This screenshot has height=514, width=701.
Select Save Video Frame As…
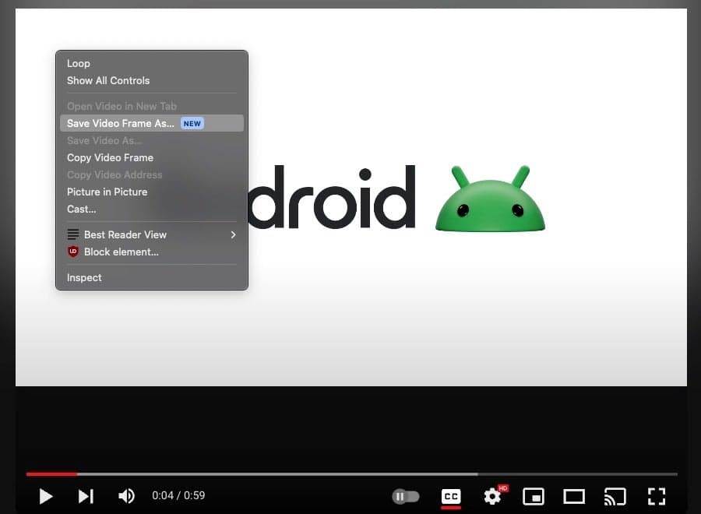point(121,123)
